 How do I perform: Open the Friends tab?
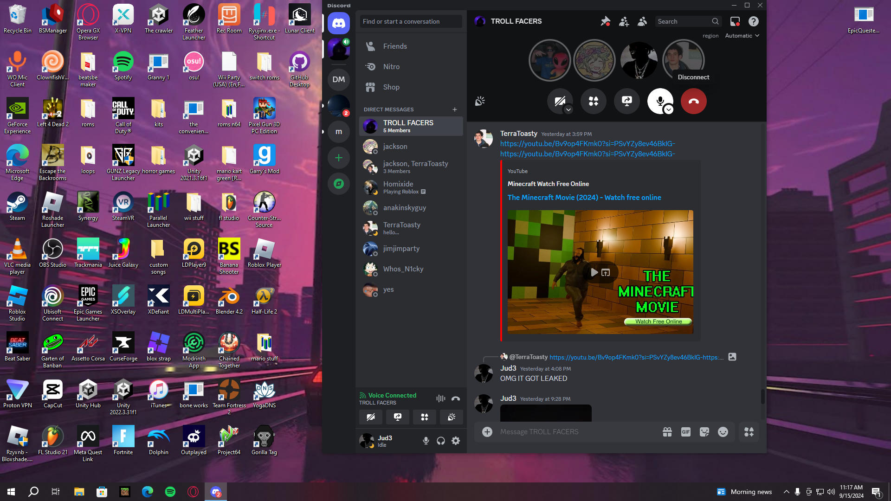tap(395, 46)
